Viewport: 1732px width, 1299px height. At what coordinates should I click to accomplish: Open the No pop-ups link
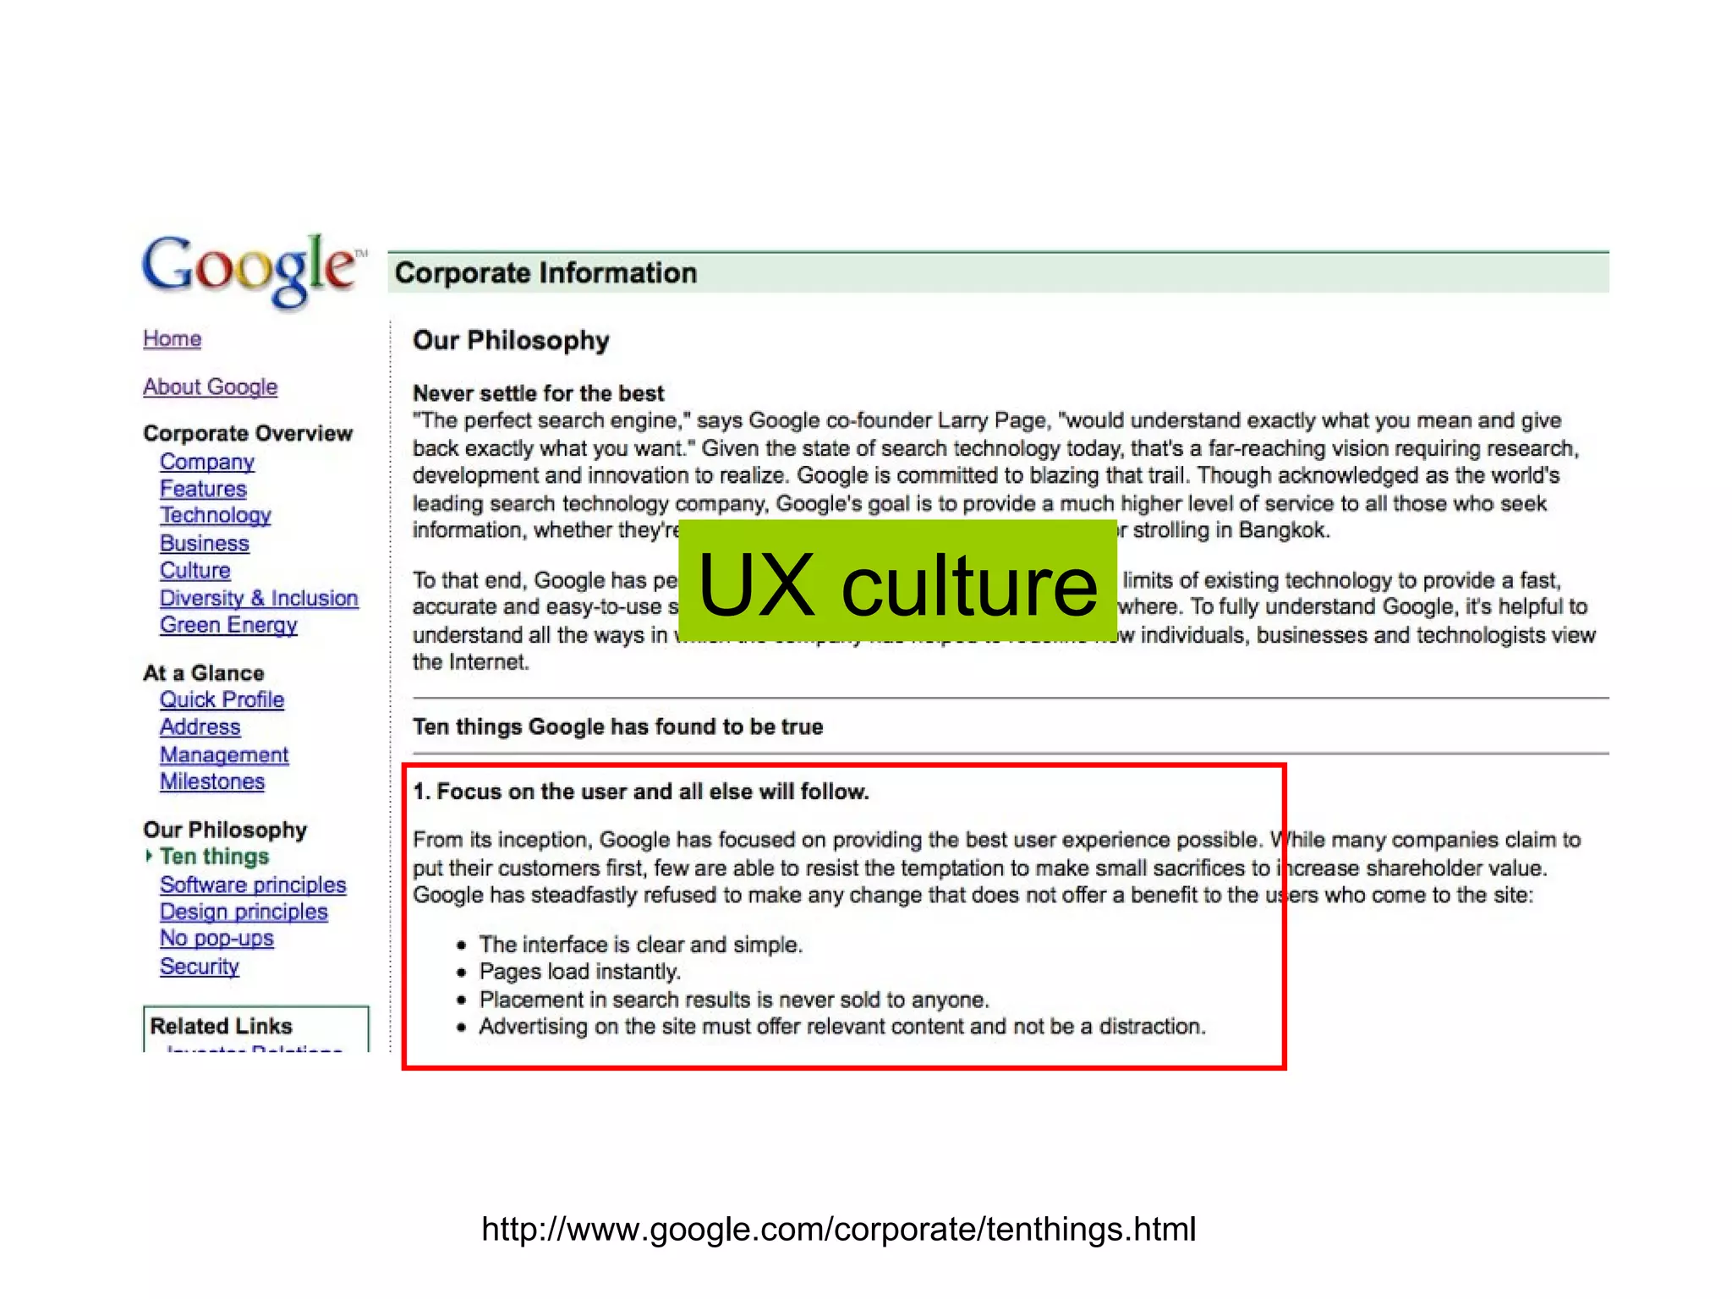click(x=217, y=939)
